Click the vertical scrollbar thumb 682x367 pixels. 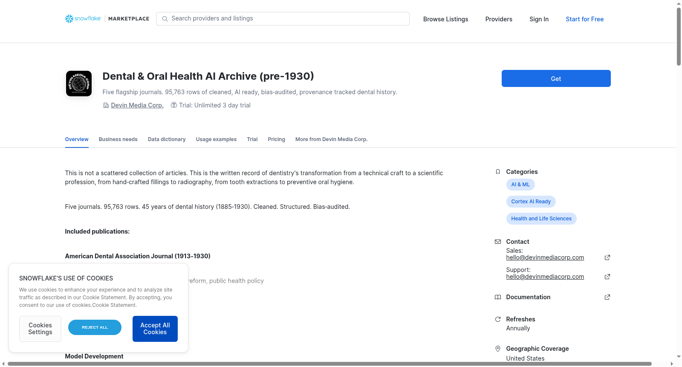(679, 37)
